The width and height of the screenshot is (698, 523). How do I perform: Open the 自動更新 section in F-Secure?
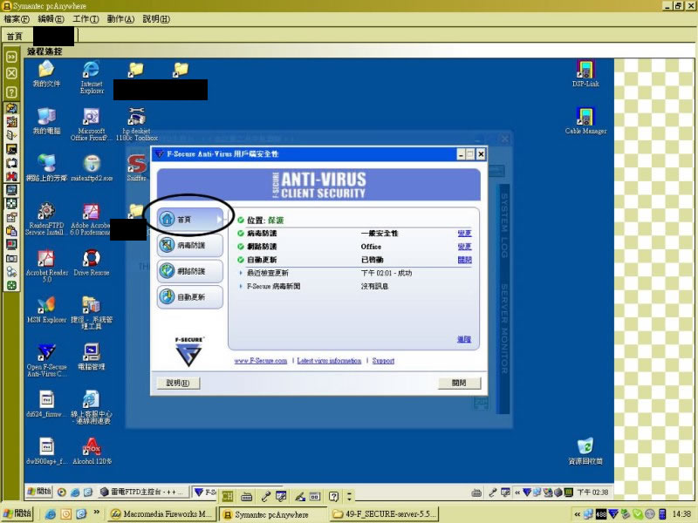(x=190, y=296)
